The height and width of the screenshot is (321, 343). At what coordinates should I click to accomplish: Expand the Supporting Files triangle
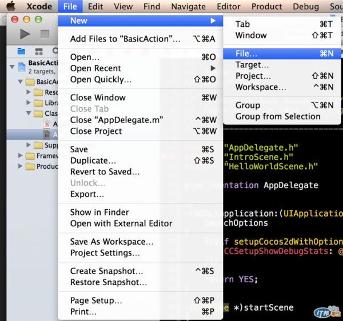coord(29,145)
